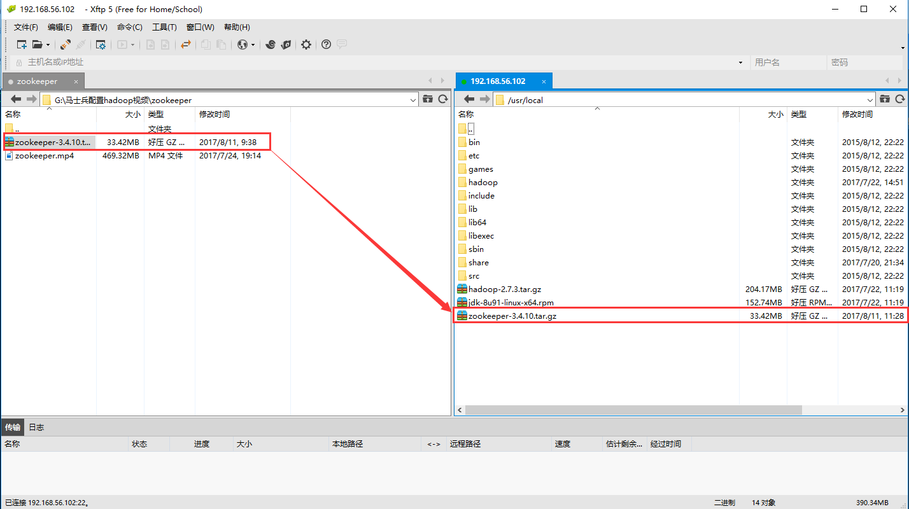Launch Xshell via swirl icon
Viewport: 909px width, 509px height.
(x=271, y=45)
